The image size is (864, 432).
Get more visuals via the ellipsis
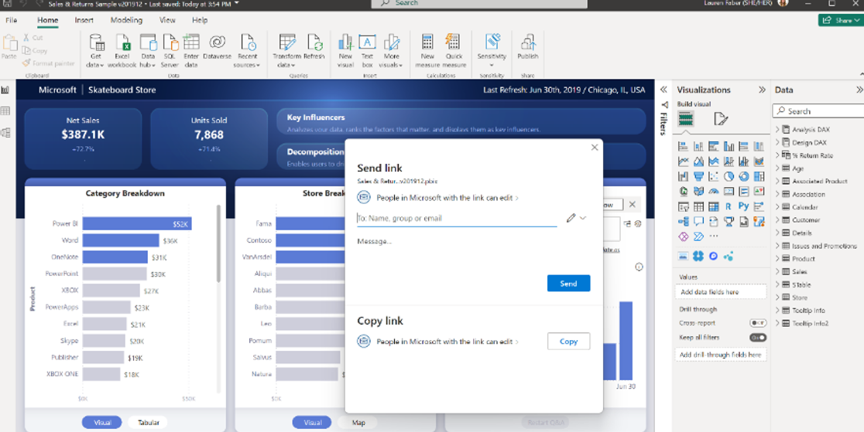[x=714, y=236]
